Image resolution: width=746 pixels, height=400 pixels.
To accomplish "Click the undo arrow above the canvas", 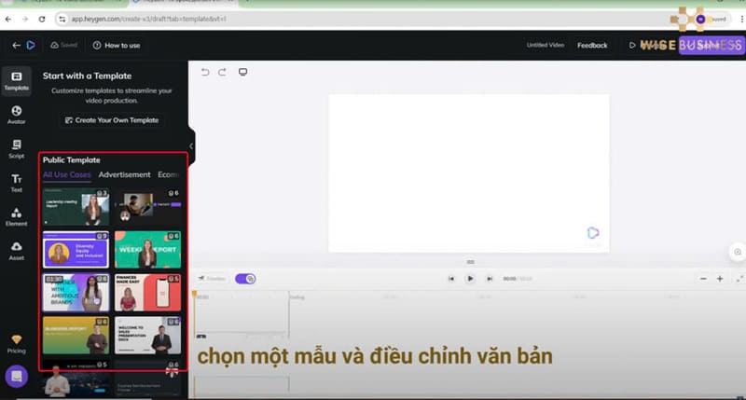I will 205,72.
